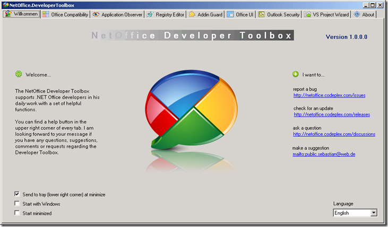Viewport: 388px width, 227px height.
Task: Open the Language dropdown arrow
Action: (374, 213)
